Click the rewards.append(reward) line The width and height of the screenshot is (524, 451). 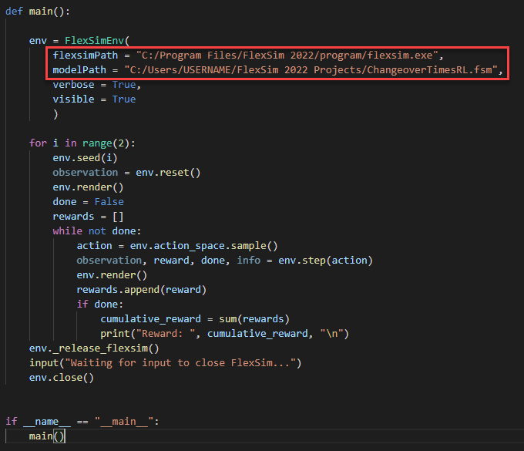[144, 290]
